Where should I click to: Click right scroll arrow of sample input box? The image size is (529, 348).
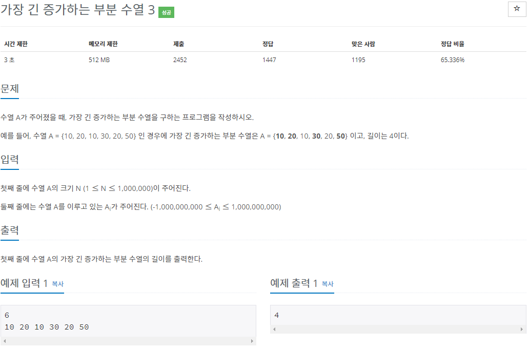253,342
